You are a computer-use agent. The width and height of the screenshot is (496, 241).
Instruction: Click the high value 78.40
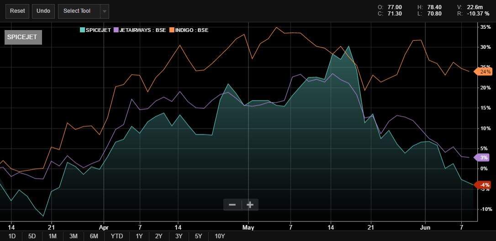(435, 7)
